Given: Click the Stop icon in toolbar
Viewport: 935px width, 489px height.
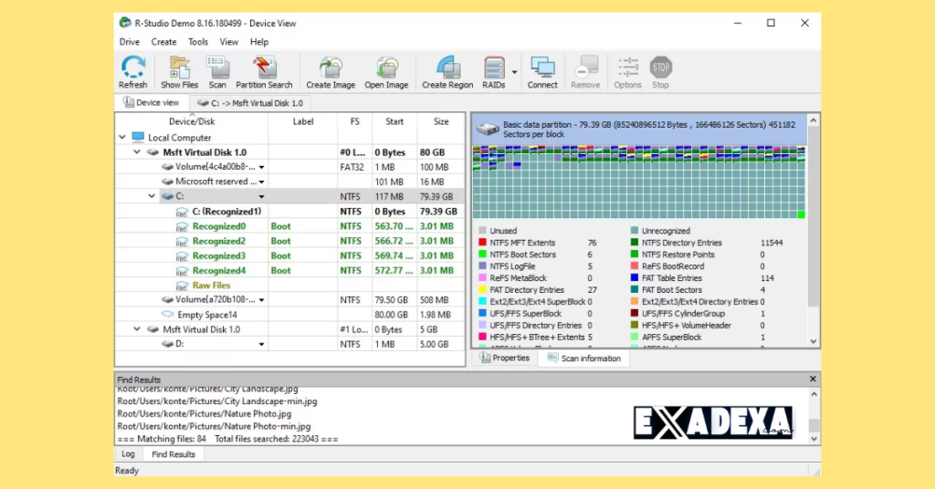Looking at the screenshot, I should tap(661, 68).
